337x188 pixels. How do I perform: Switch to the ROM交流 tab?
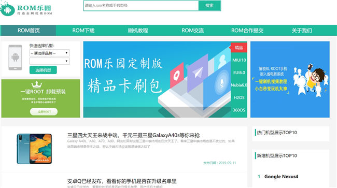(192, 30)
